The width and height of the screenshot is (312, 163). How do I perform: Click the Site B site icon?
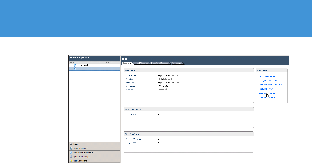click(75, 69)
